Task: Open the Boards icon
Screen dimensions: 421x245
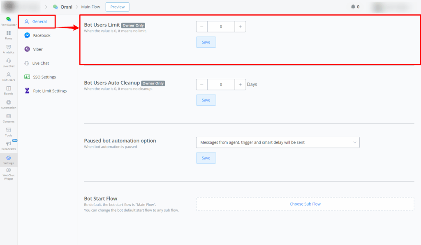Action: pos(9,89)
